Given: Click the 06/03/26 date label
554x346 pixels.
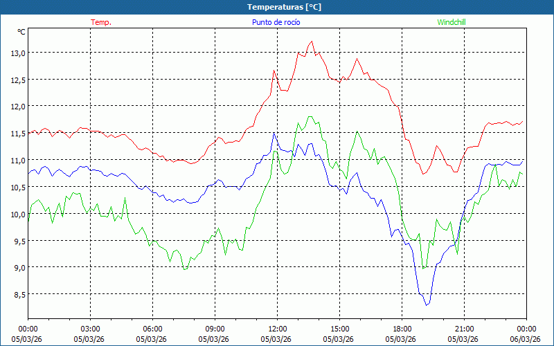Looking at the screenshot, I should [525, 339].
